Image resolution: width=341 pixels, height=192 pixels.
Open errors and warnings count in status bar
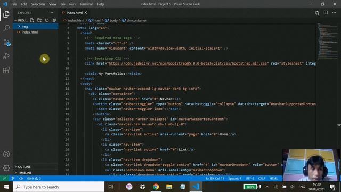click(x=34, y=178)
